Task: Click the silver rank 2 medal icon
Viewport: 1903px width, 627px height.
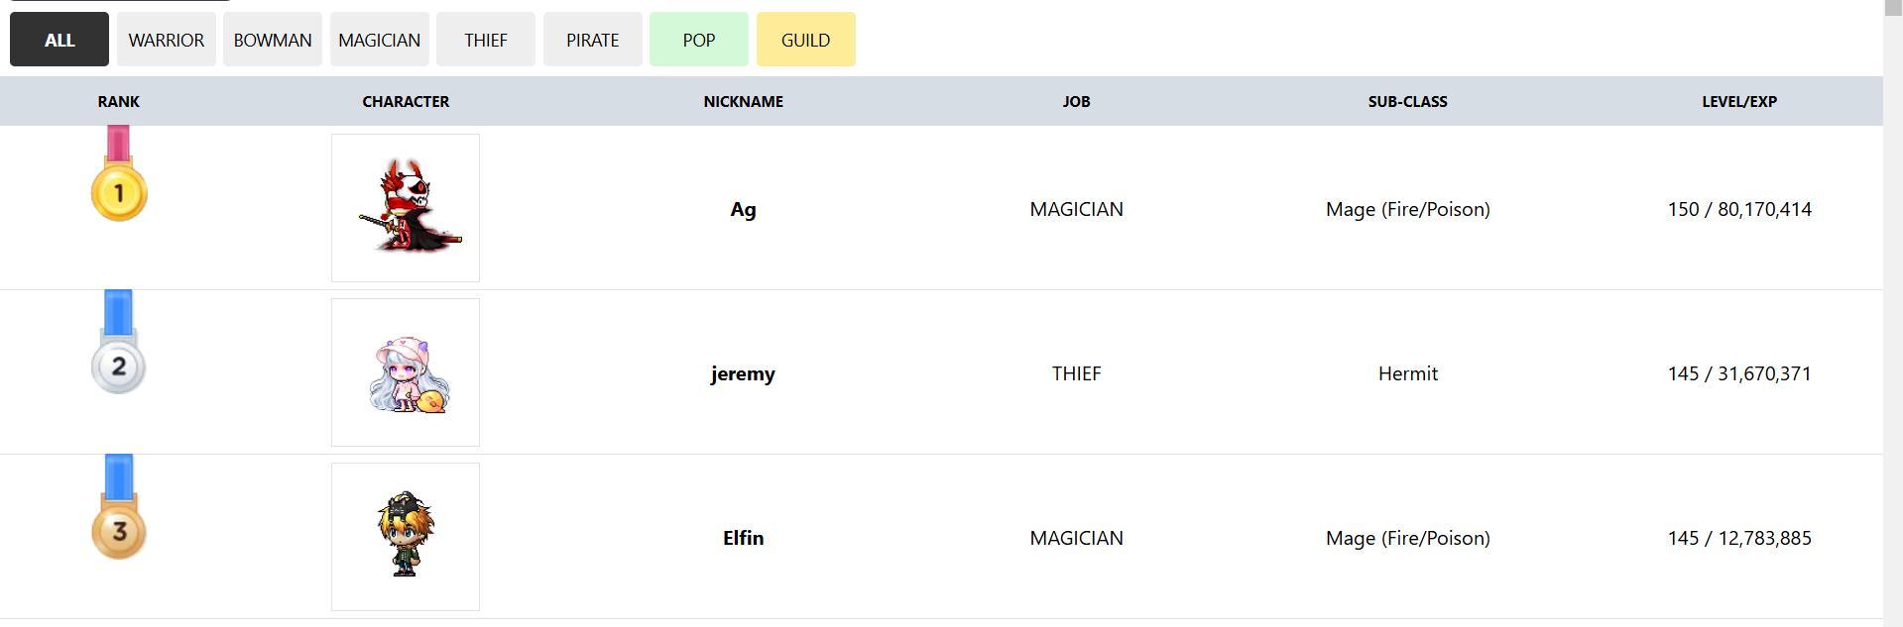Action: pyautogui.click(x=118, y=365)
